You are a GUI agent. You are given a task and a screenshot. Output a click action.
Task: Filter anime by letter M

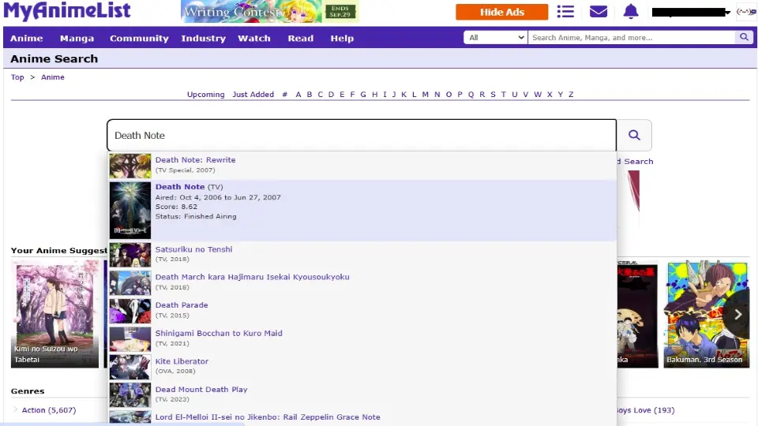426,95
